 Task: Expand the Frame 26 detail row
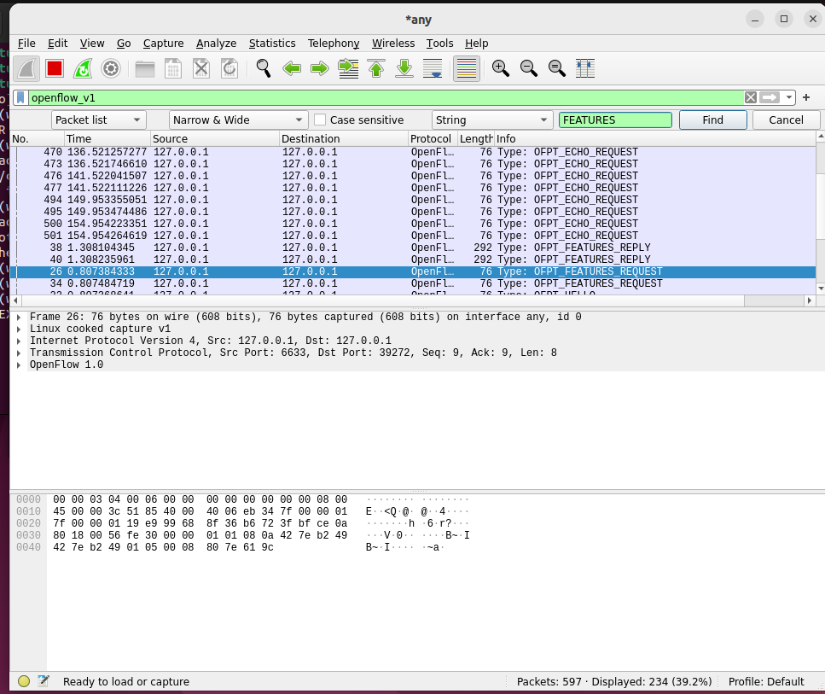(x=19, y=317)
